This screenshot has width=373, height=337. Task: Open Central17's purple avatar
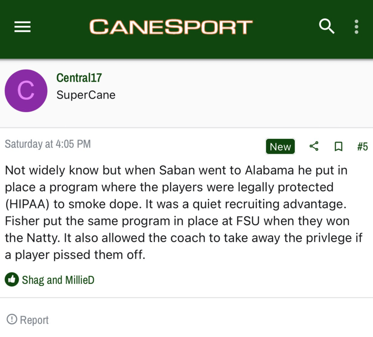[x=26, y=91]
